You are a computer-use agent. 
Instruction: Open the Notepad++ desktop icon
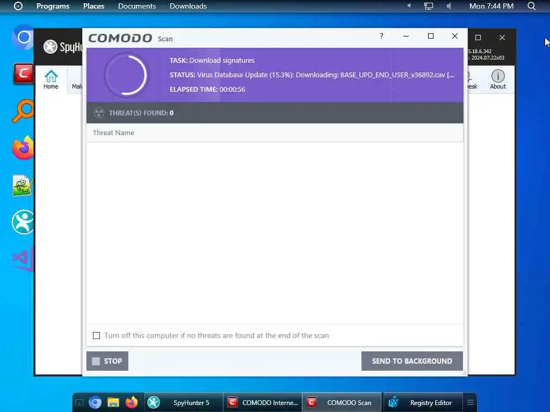coord(23,185)
